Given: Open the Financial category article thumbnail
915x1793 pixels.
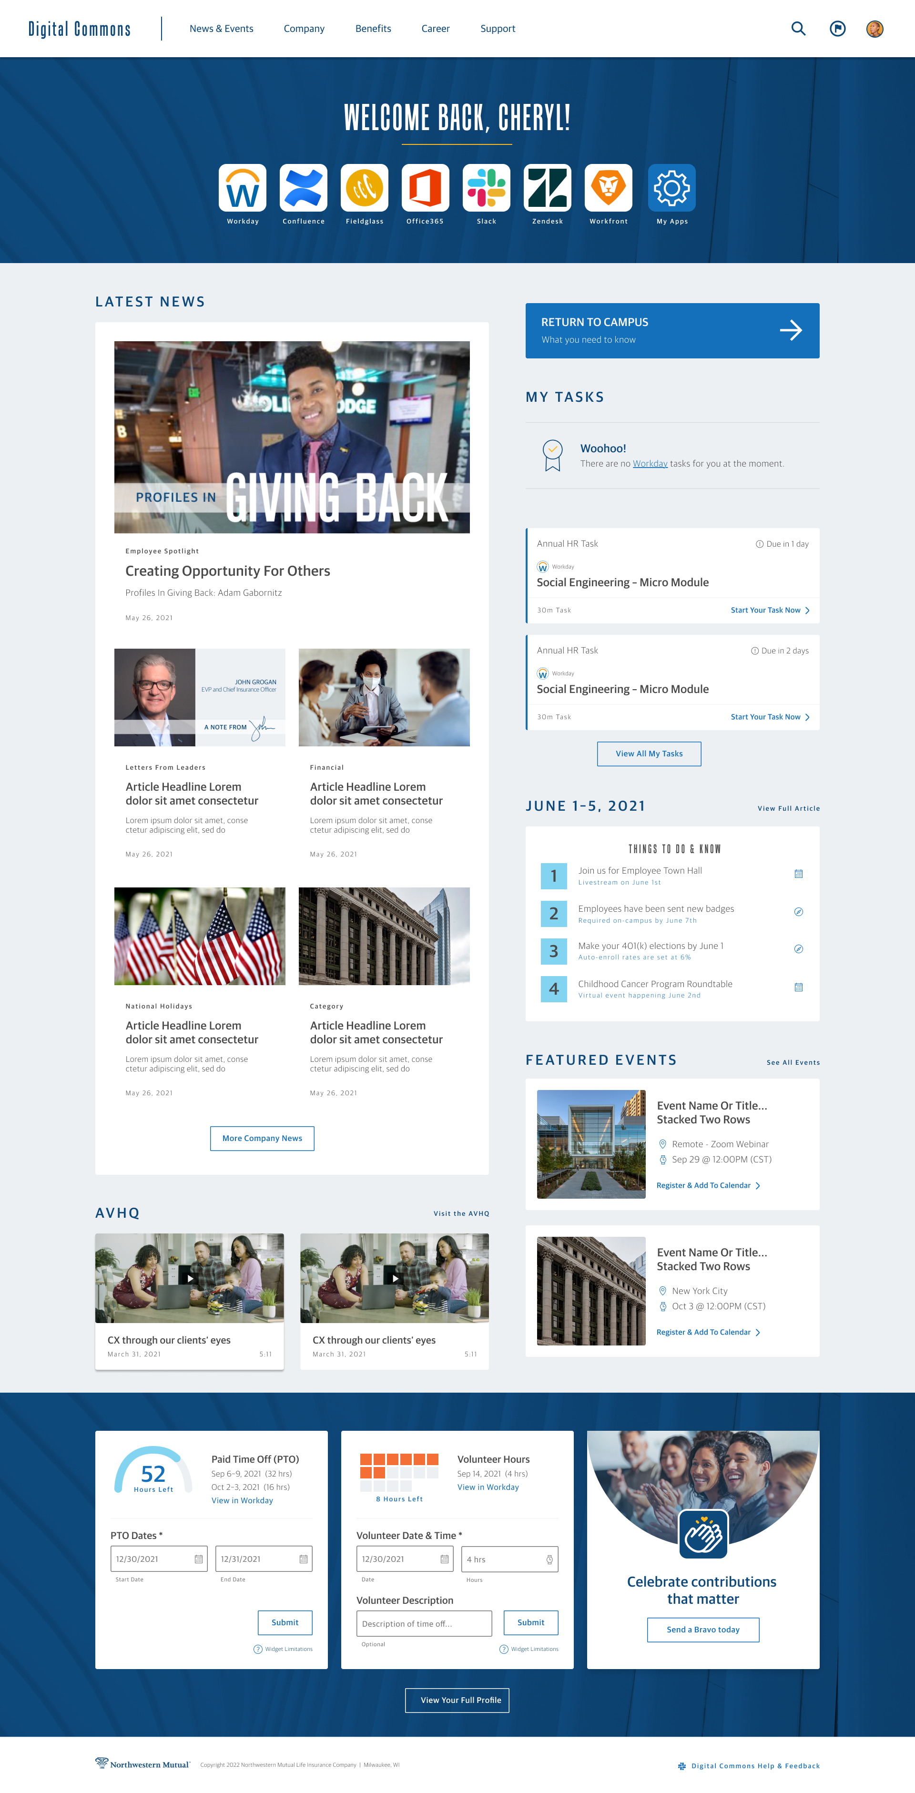Looking at the screenshot, I should (x=384, y=697).
